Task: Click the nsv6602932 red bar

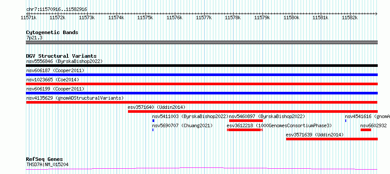Action: [365, 130]
